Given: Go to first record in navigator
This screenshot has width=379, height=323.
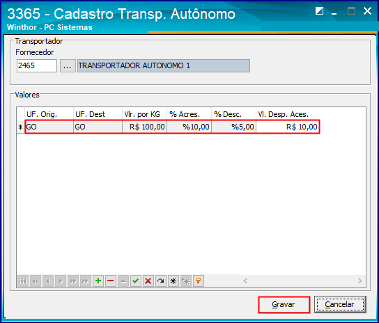Looking at the screenshot, I should [x=23, y=281].
